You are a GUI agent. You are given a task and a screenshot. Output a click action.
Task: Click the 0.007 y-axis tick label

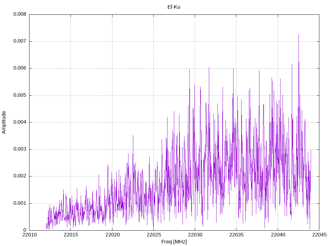point(20,41)
